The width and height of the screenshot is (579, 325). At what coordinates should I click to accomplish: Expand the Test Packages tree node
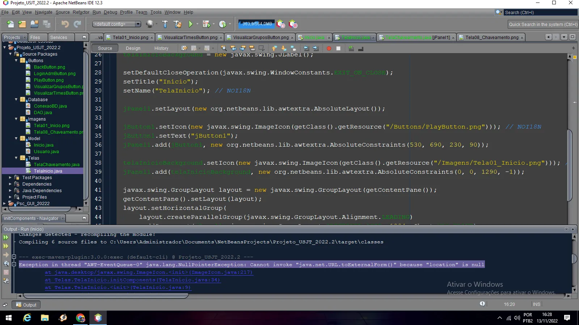pyautogui.click(x=10, y=178)
